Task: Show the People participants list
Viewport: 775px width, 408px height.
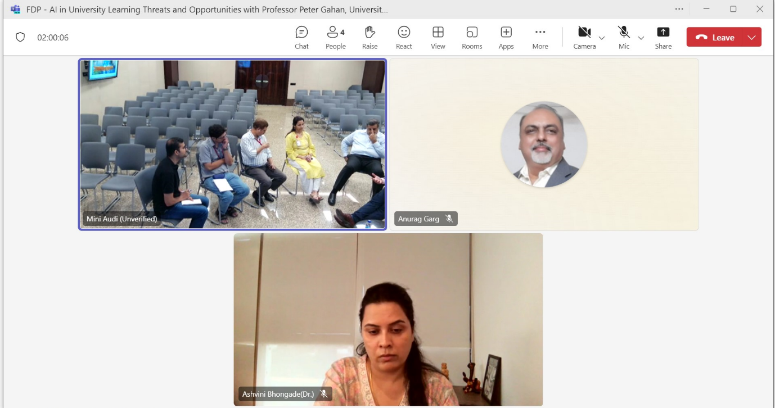Action: 336,38
